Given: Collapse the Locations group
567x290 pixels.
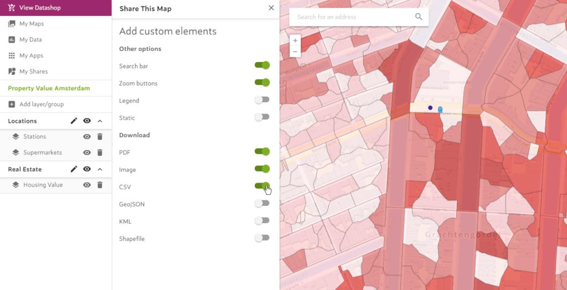Looking at the screenshot, I should 100,121.
